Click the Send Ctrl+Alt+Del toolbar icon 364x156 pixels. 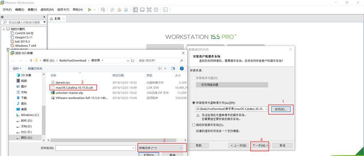point(103,9)
